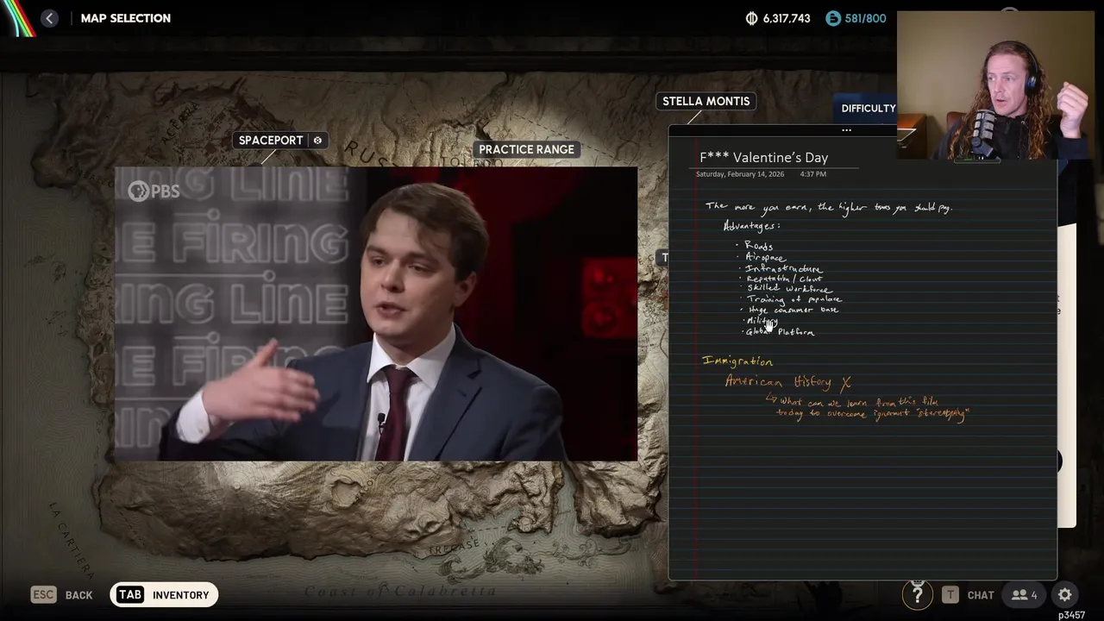
Task: Click the first handwritten line about higher taxes
Action: (829, 207)
